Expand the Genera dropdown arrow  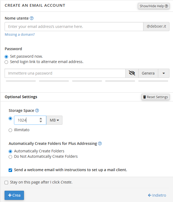click(x=164, y=73)
